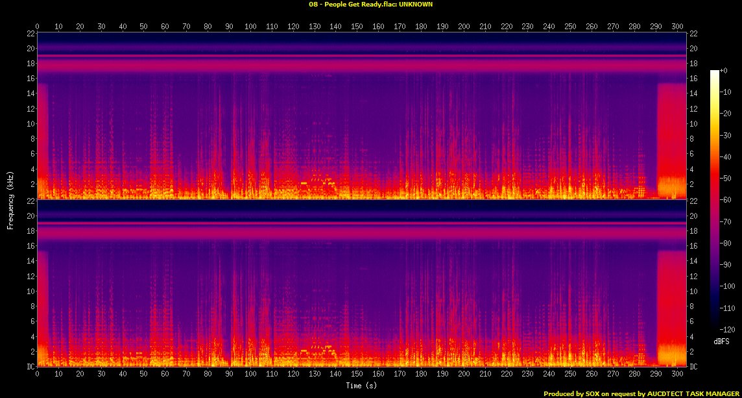The image size is (742, 398).
Task: Click the 'Produced by SOX' credit text
Action: 640,393
